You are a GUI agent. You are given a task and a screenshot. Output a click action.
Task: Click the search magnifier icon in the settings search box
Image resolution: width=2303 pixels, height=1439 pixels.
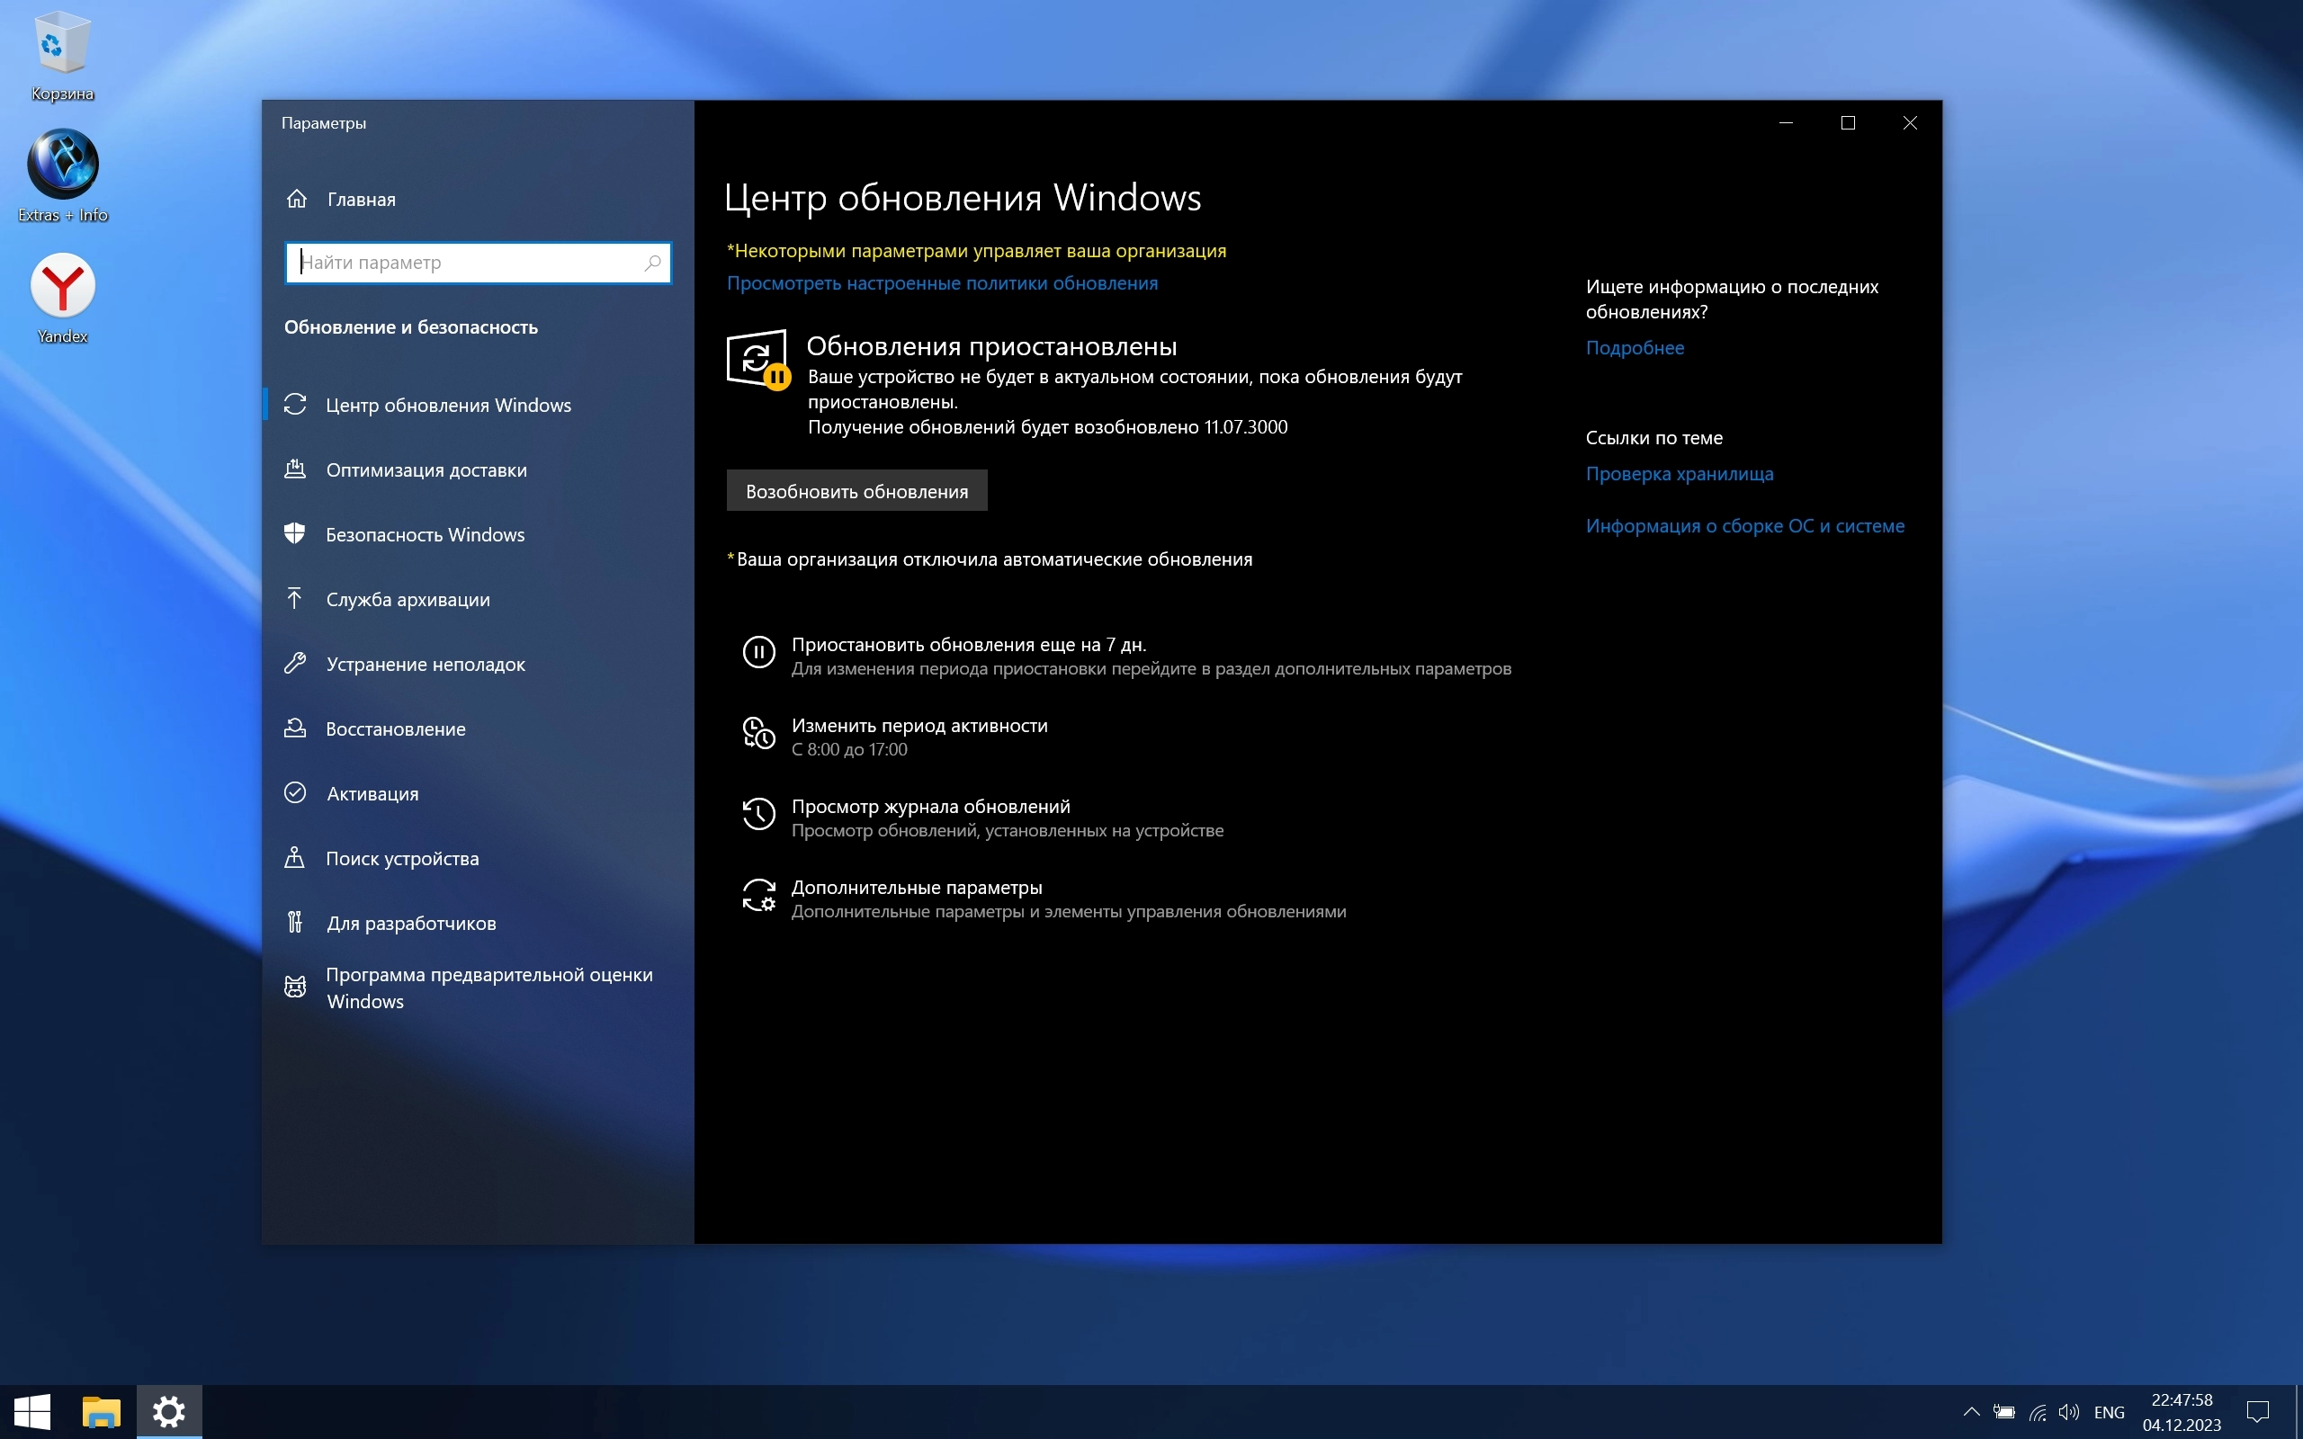[x=652, y=263]
